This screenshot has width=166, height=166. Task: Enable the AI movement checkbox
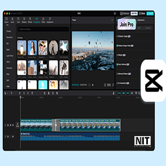click(117, 83)
